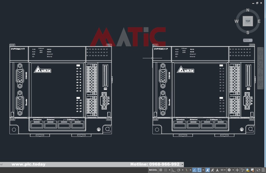This screenshot has width=266, height=173.
Task: Open snap mode settings dropdown arrow
Action: tap(169, 170)
